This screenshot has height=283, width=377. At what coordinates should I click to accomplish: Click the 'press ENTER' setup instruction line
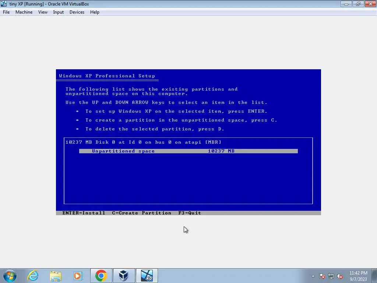tap(176, 111)
